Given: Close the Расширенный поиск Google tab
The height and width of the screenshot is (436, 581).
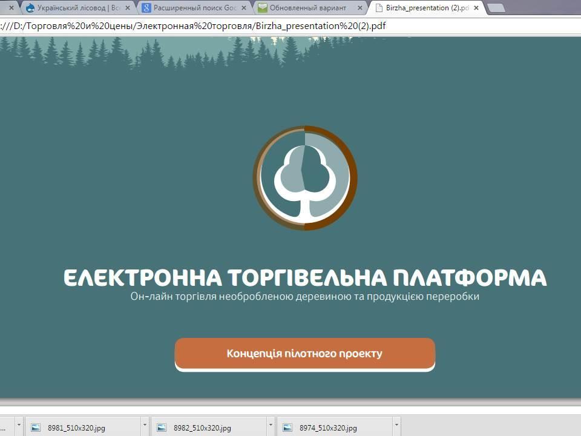Looking at the screenshot, I should point(243,8).
